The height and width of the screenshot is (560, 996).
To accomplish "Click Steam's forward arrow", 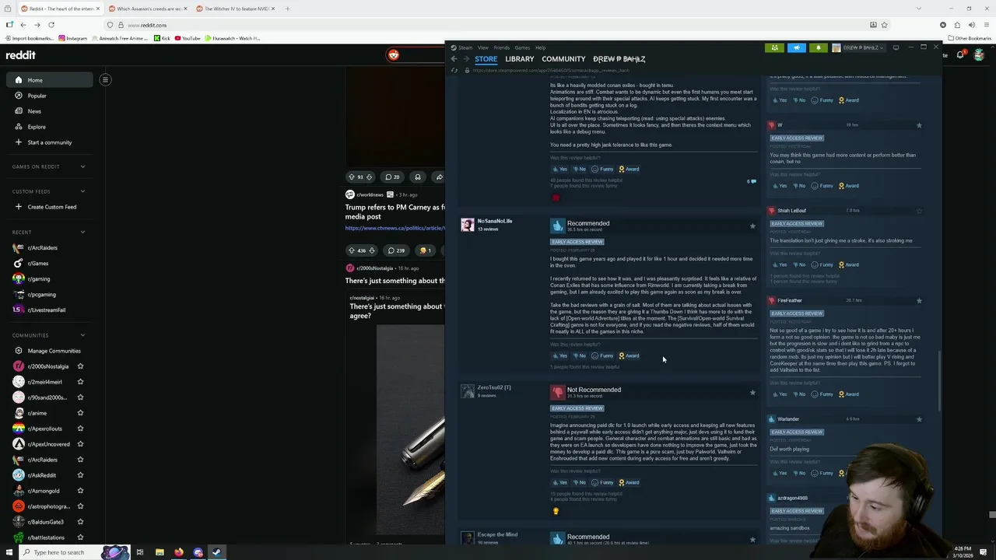I will point(466,59).
